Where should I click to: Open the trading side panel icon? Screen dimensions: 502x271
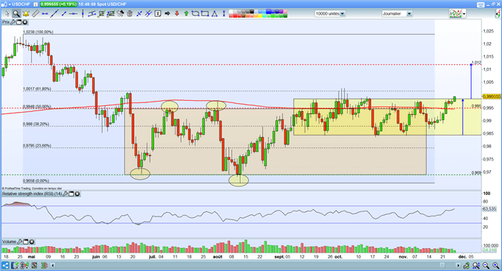[498, 13]
